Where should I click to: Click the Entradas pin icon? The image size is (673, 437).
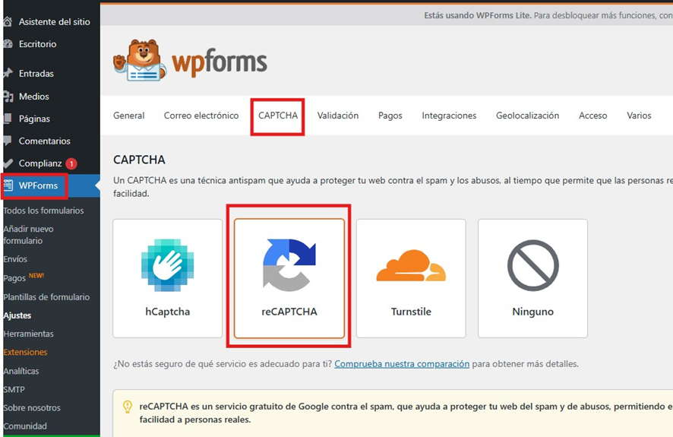(8, 74)
